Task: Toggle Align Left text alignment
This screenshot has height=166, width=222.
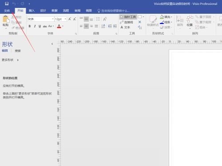Action: click(81, 26)
